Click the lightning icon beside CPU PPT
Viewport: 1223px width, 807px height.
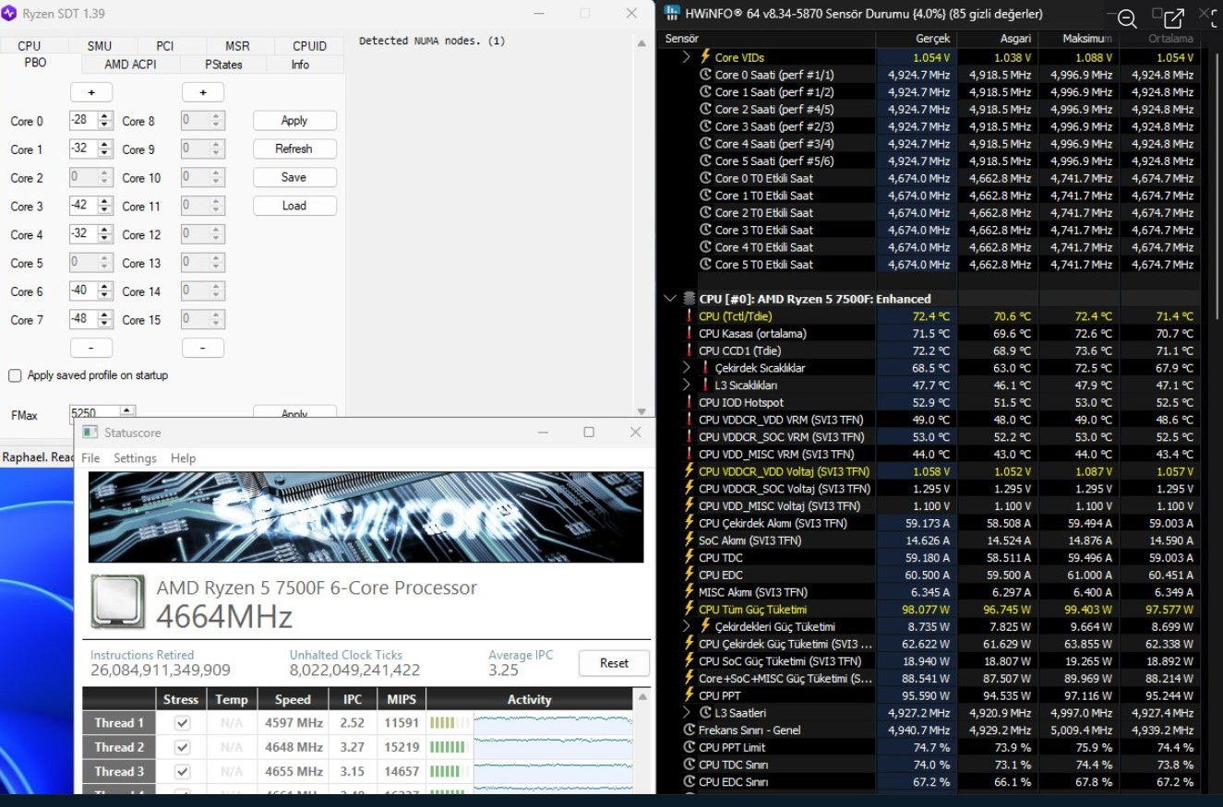coord(689,695)
